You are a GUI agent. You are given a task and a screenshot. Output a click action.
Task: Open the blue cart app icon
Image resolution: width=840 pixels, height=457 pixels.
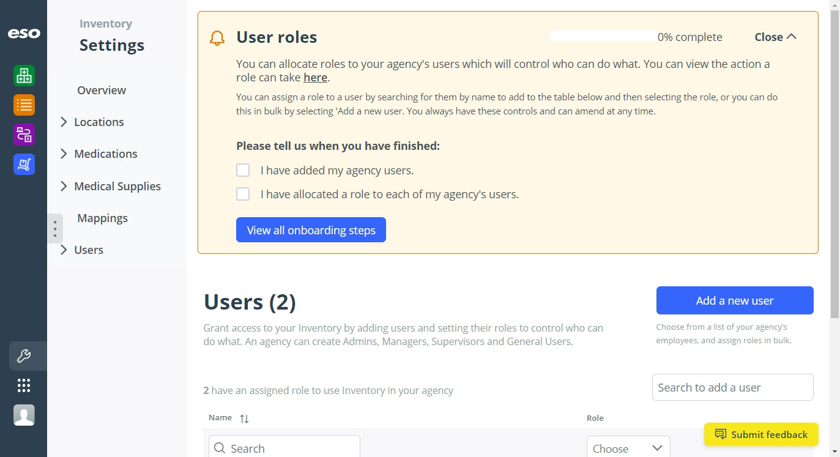coord(24,164)
